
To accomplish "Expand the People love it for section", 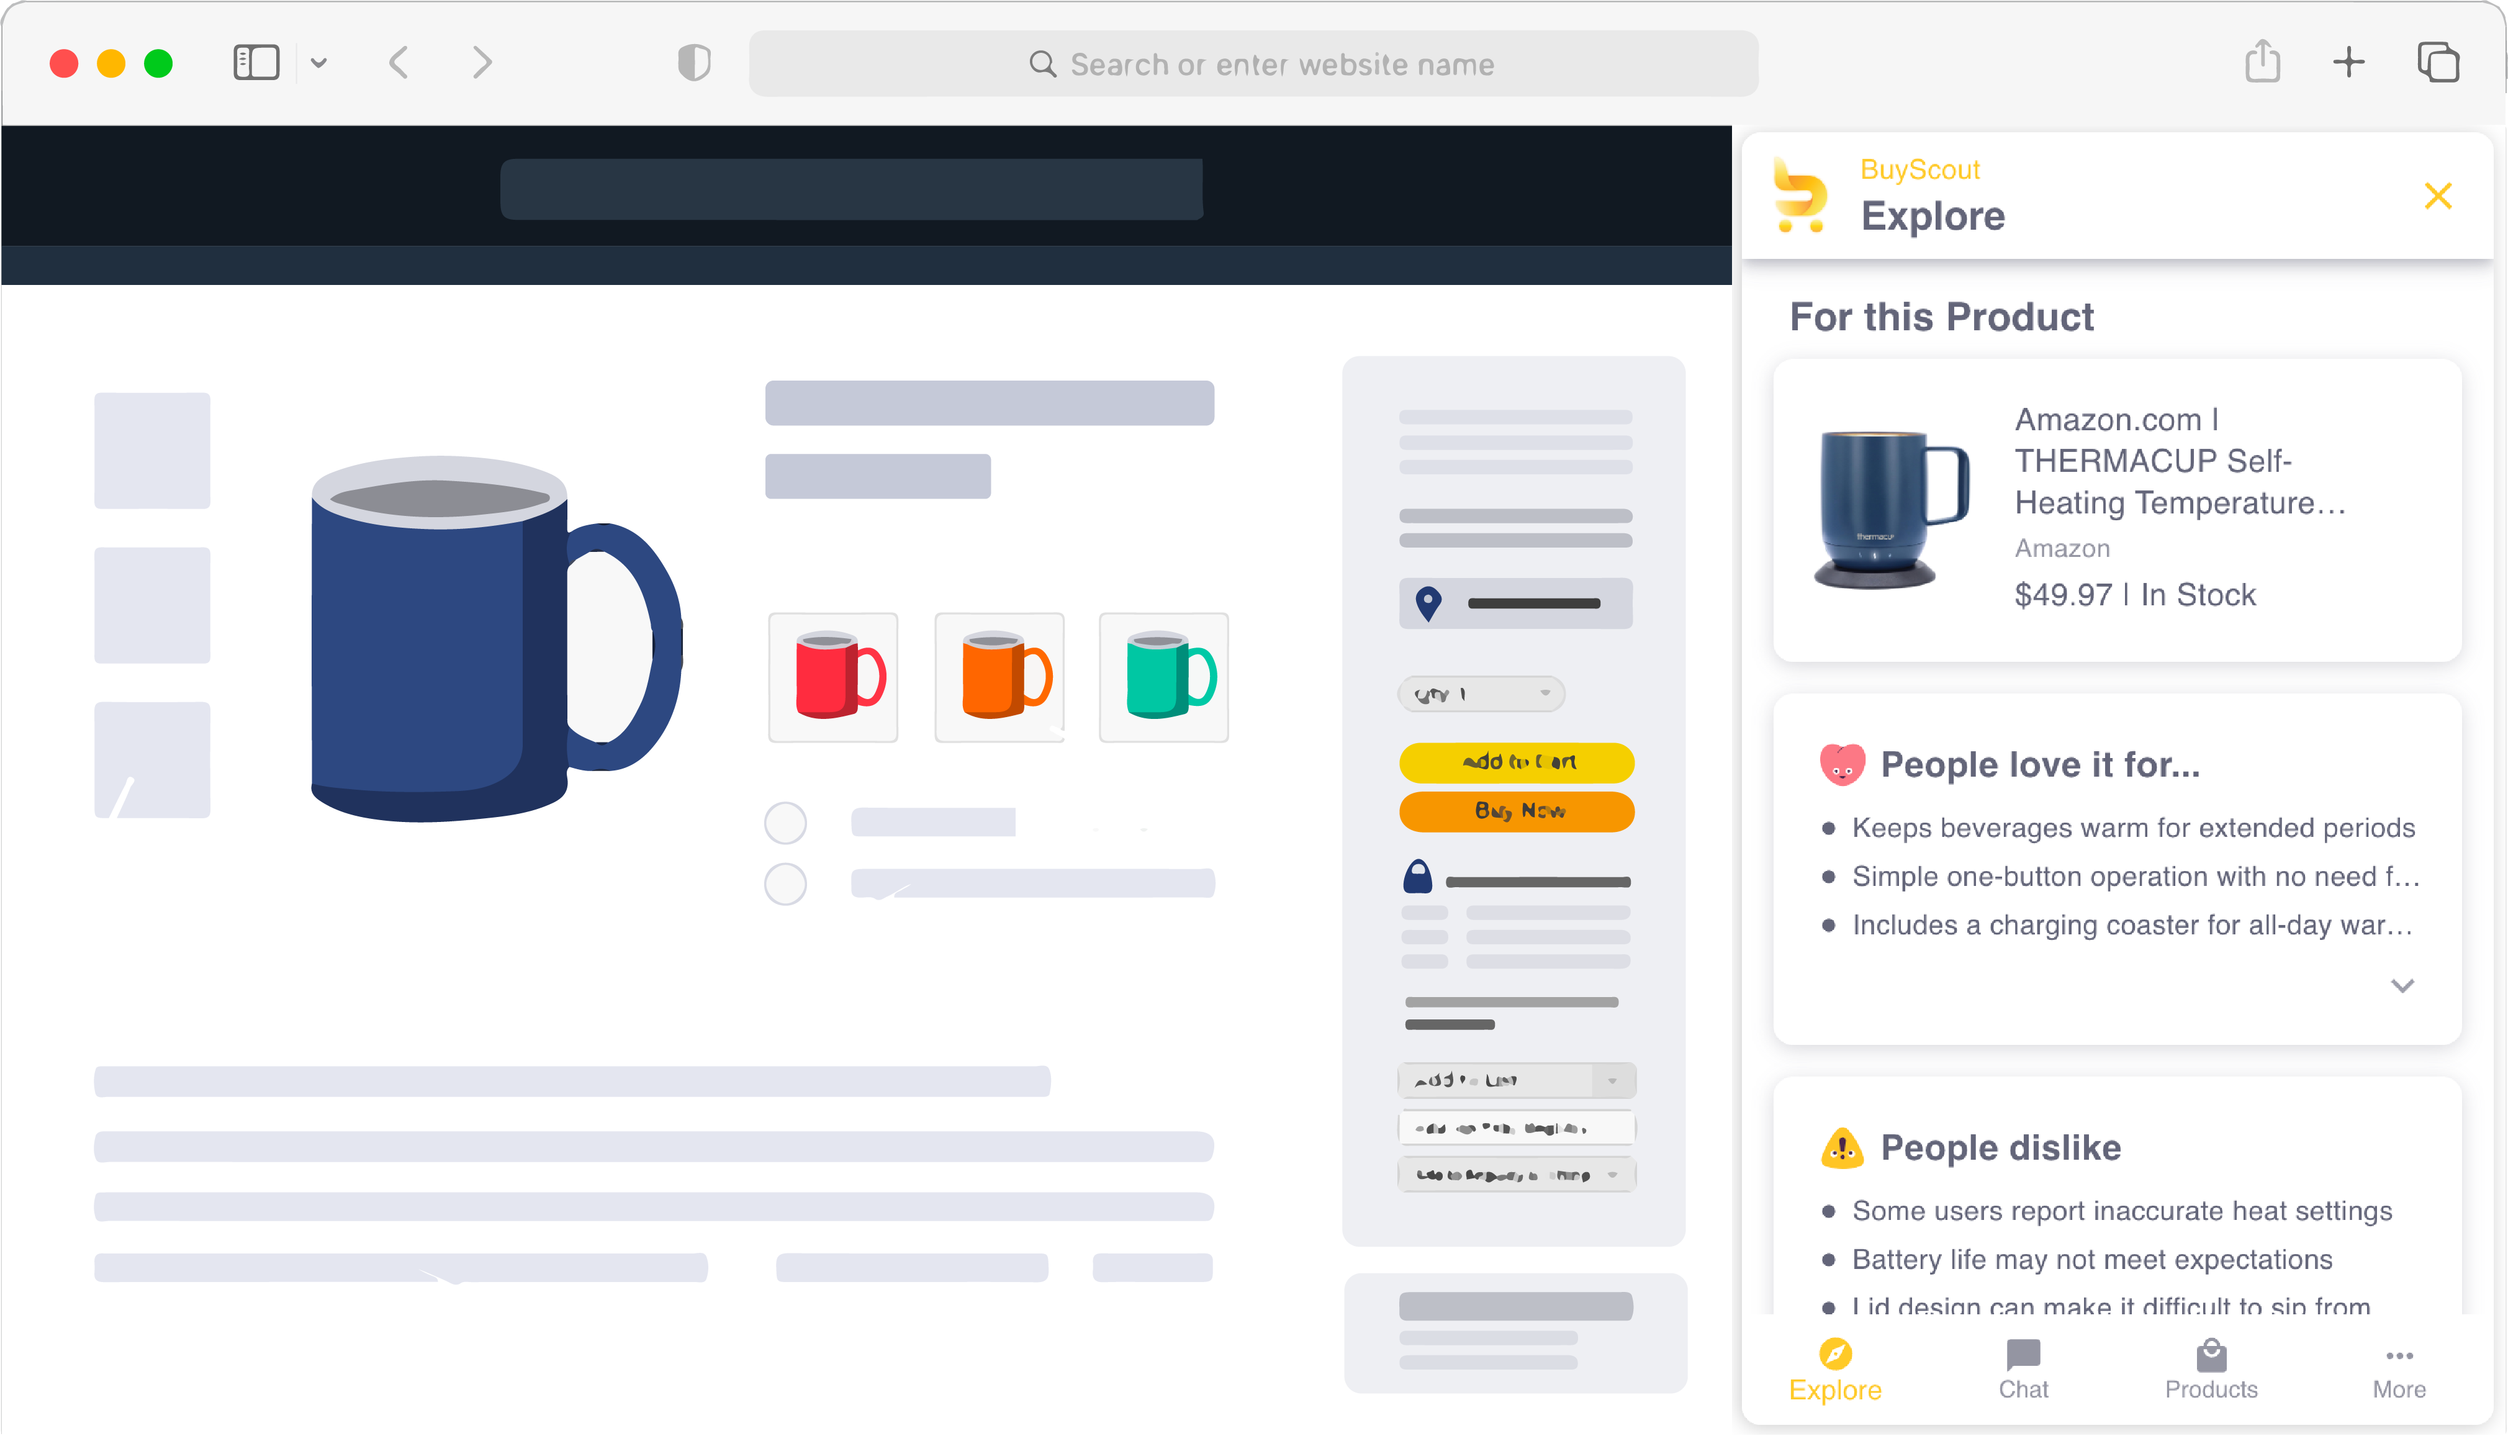I will [x=2402, y=985].
